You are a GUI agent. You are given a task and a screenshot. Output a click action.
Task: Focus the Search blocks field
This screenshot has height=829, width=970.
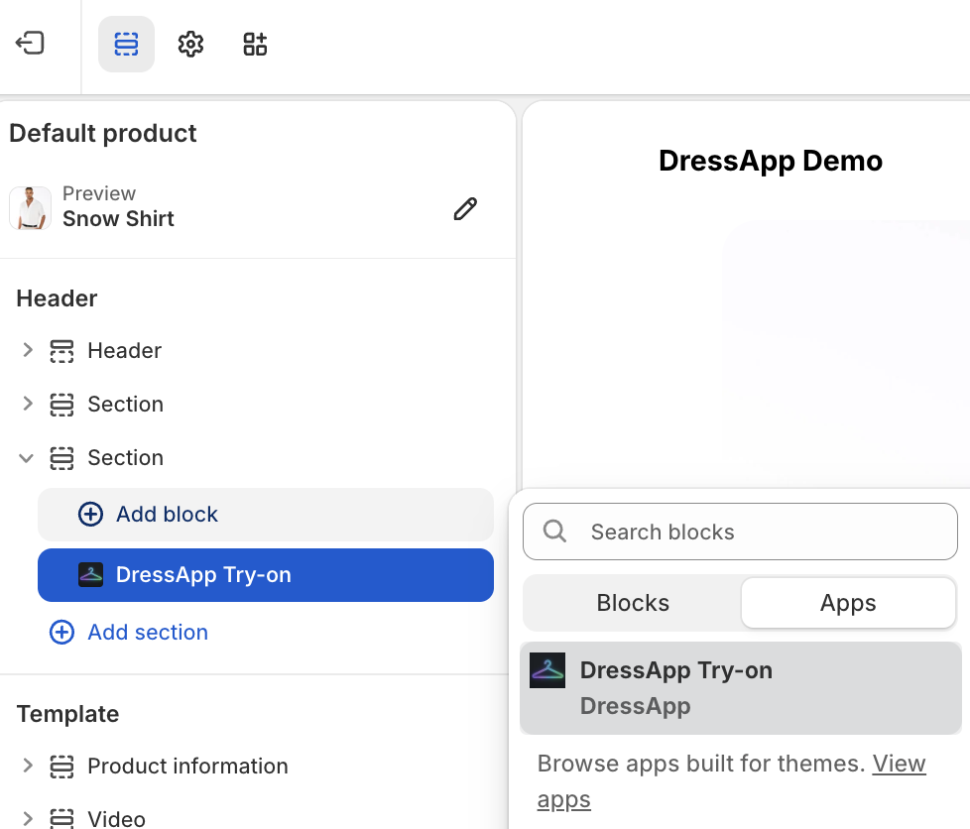tap(740, 532)
